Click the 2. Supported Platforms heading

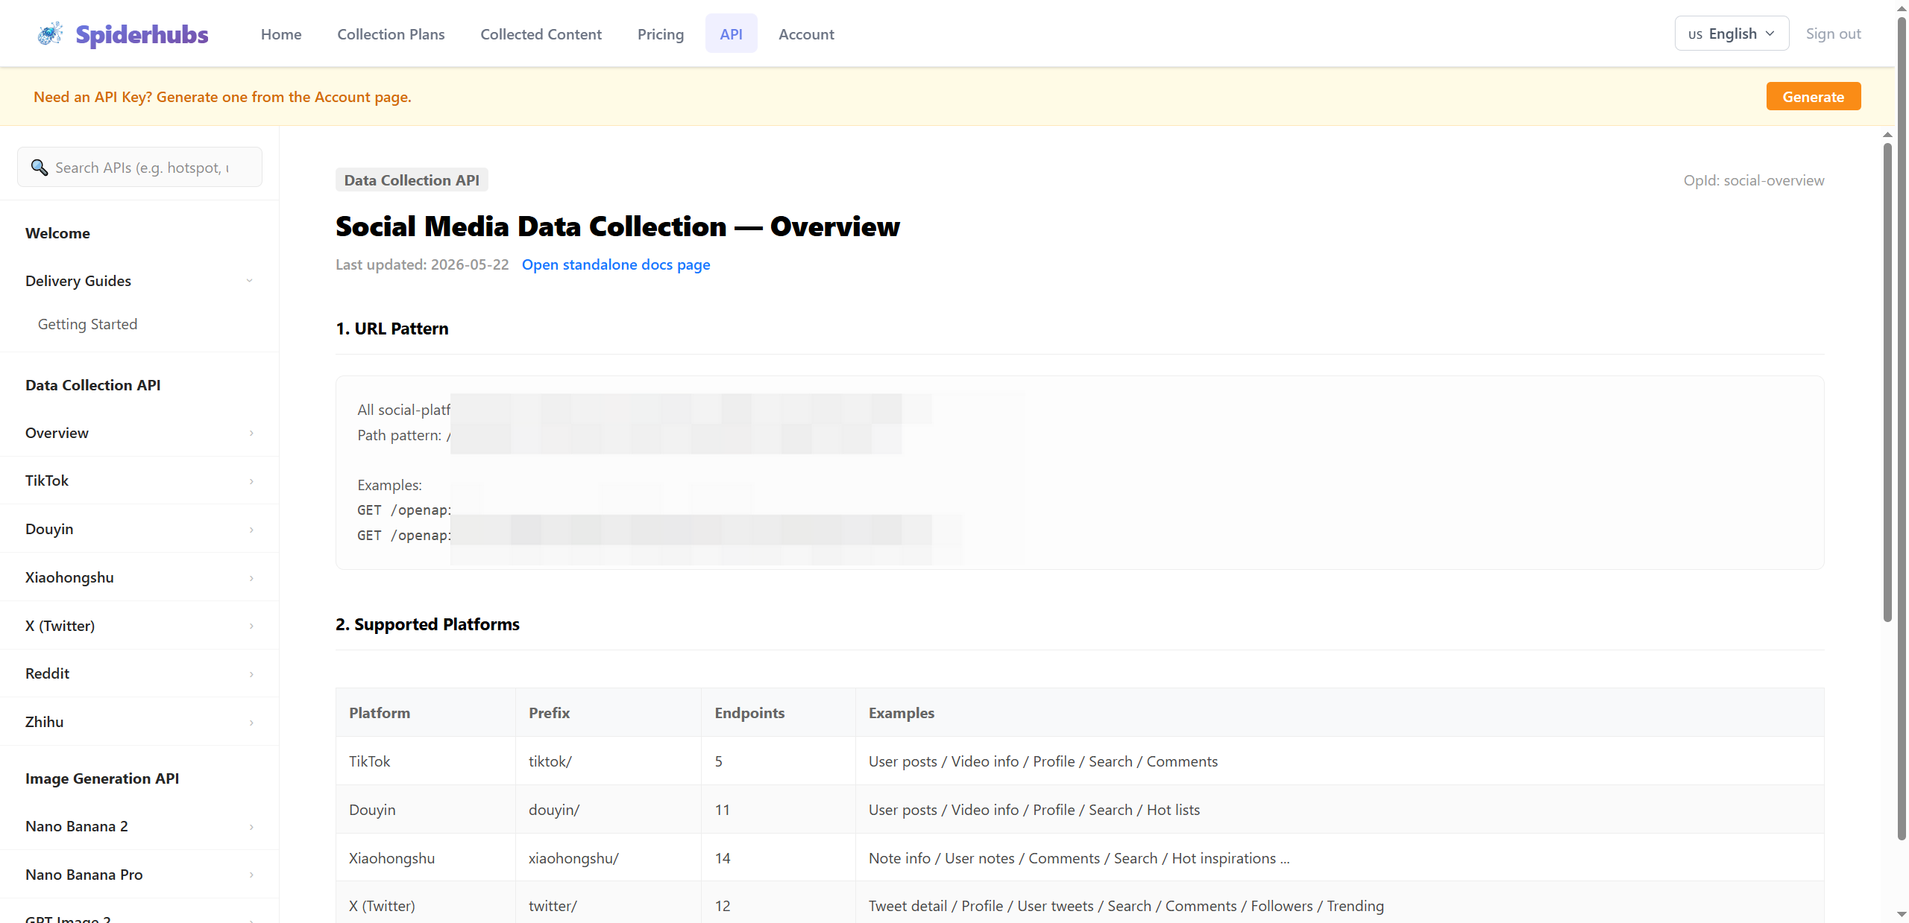point(427,624)
